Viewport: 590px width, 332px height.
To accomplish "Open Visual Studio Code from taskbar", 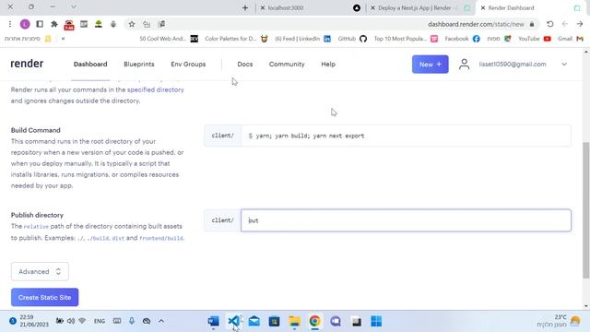I will [233, 321].
